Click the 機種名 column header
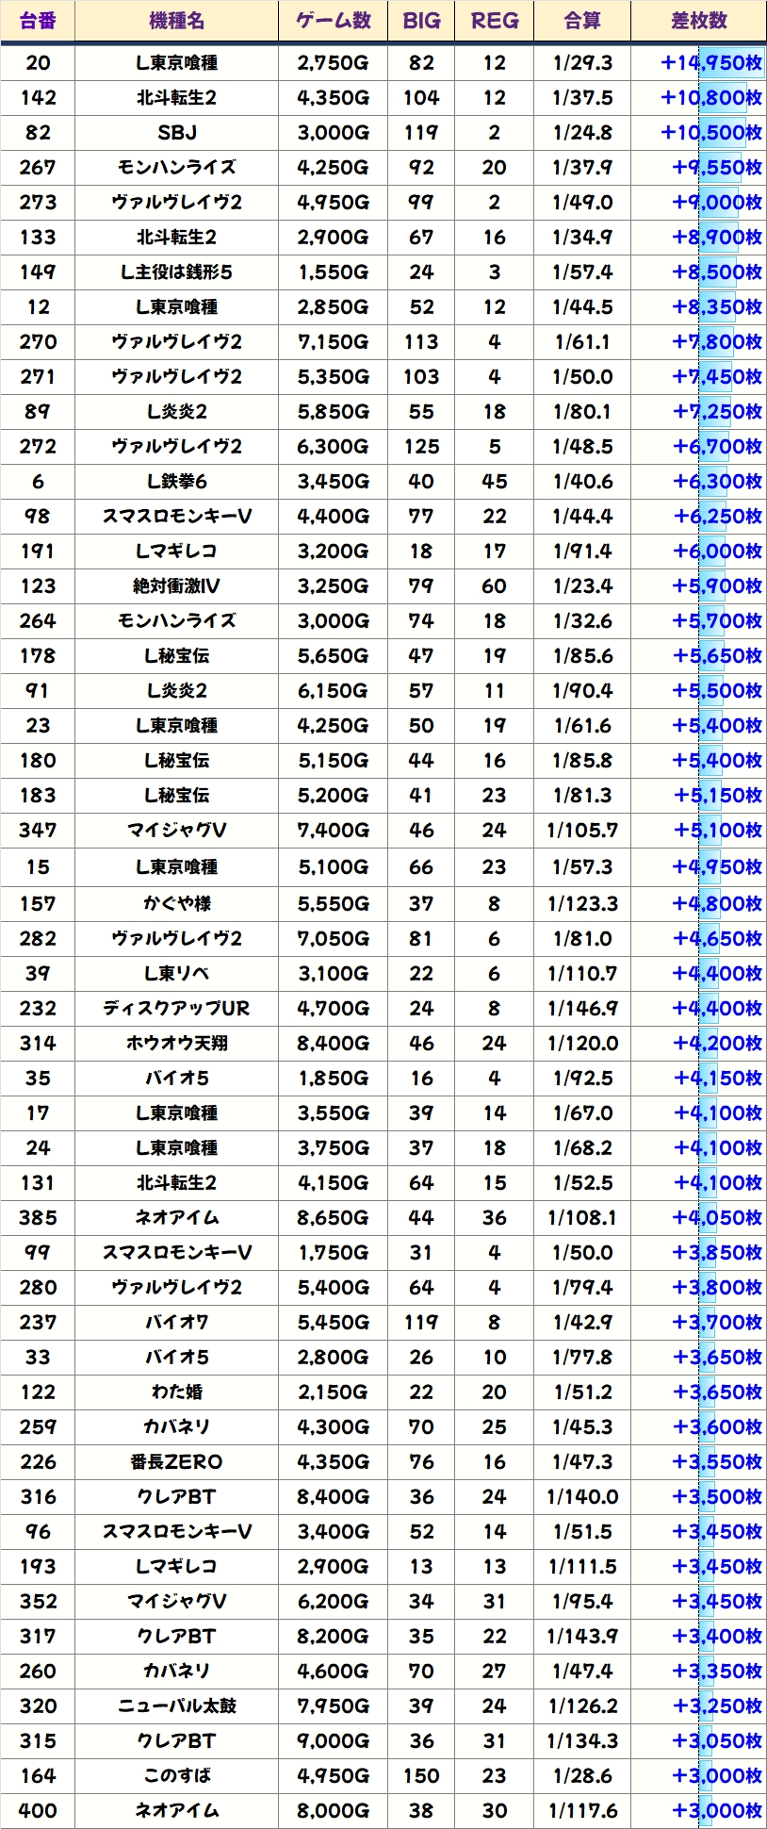The width and height of the screenshot is (767, 1829). pyautogui.click(x=176, y=22)
